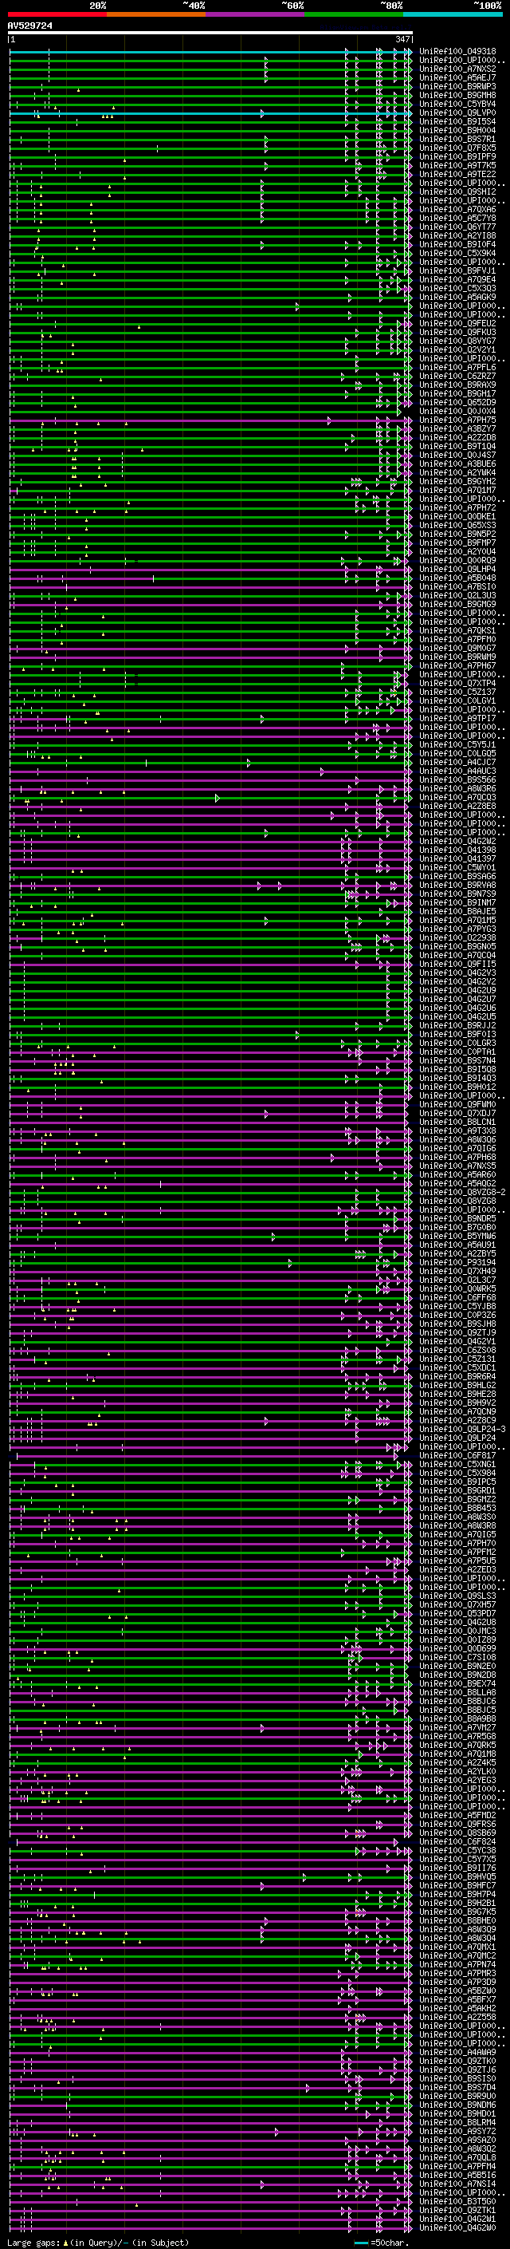View hit UniRef100_B8BHE0
Screen dimensions: 510x2249
point(457,1921)
